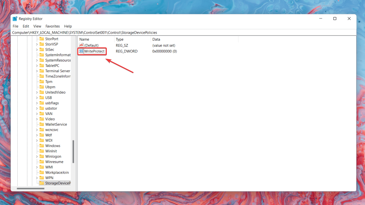Click the registry path address bar

tap(184, 33)
